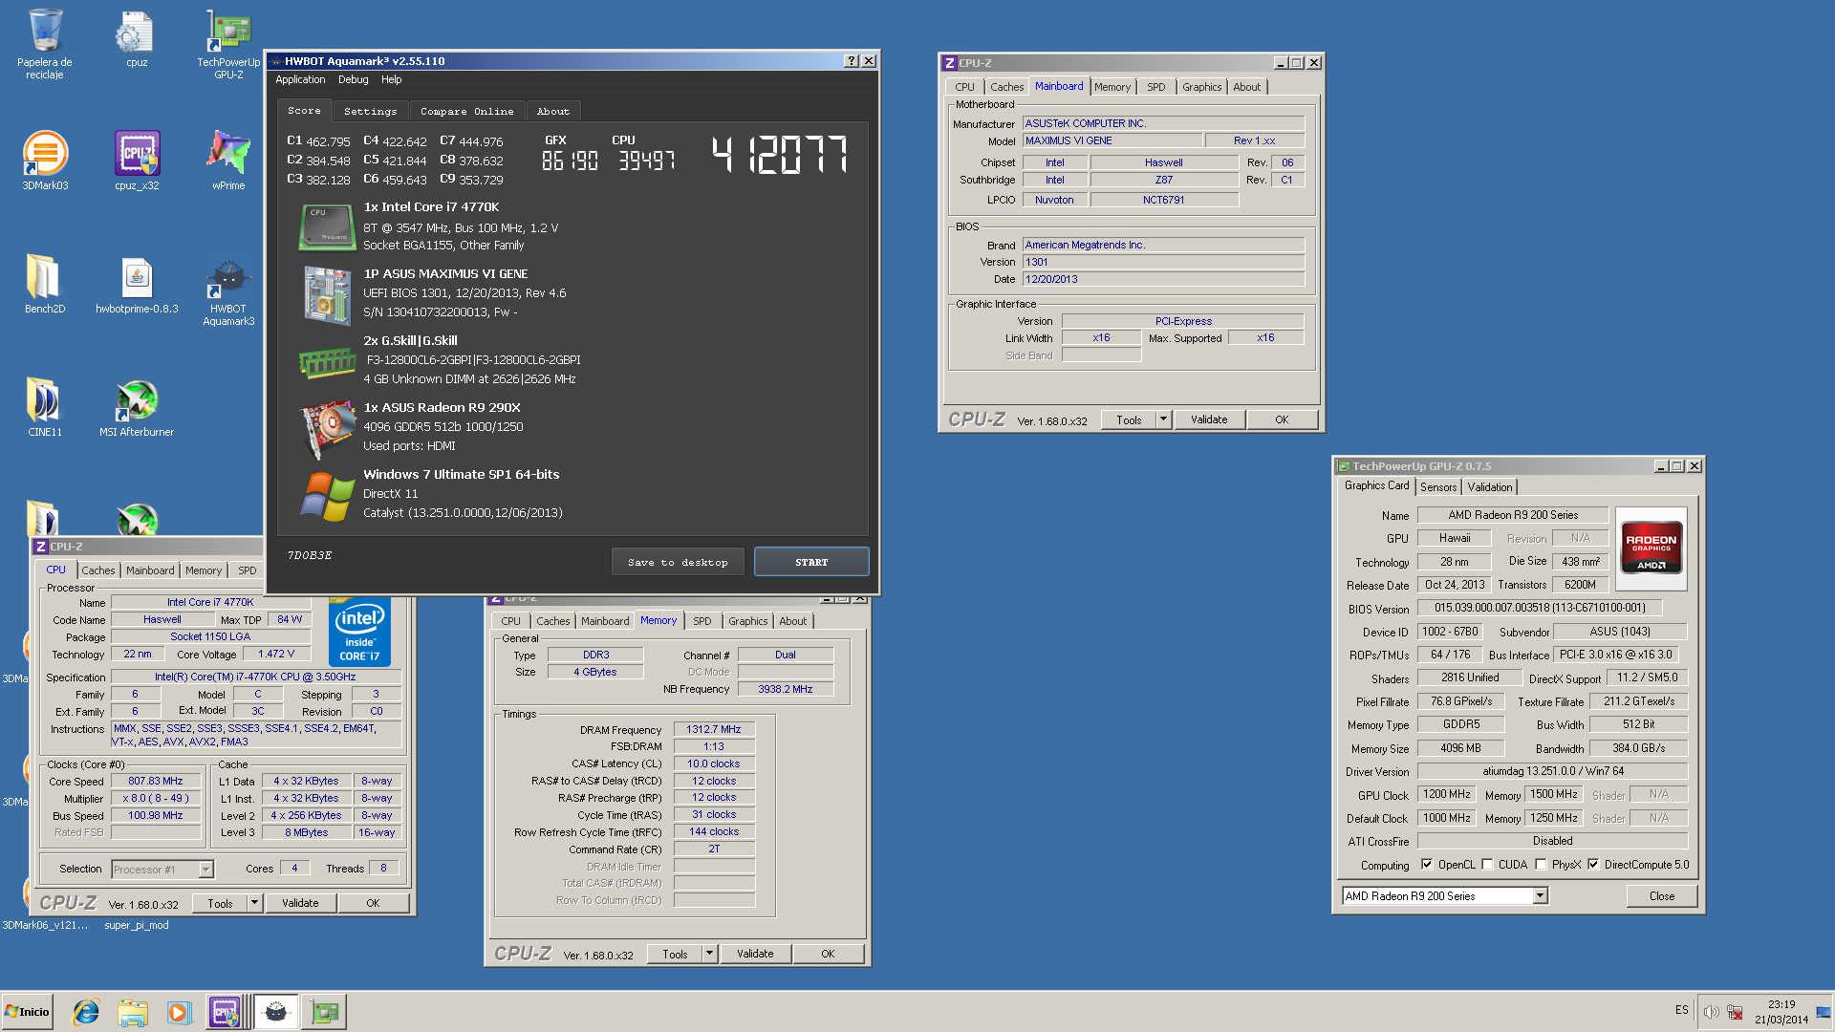Open HWBOT Aquamark3 desktop shortcut
Image resolution: width=1835 pixels, height=1032 pixels.
click(x=228, y=290)
